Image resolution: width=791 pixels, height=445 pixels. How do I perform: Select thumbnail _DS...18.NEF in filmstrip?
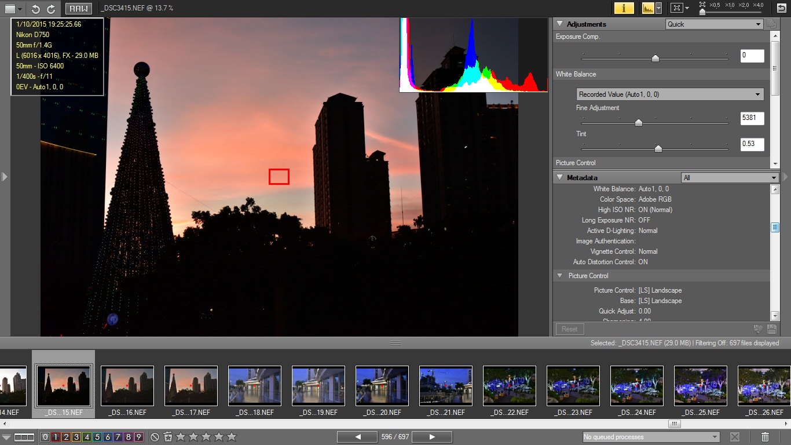pyautogui.click(x=255, y=386)
